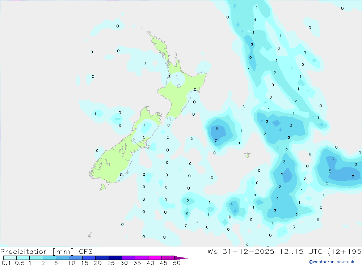Click the '6' precipitation value on map
The image size is (362, 265).
click(x=217, y=128)
